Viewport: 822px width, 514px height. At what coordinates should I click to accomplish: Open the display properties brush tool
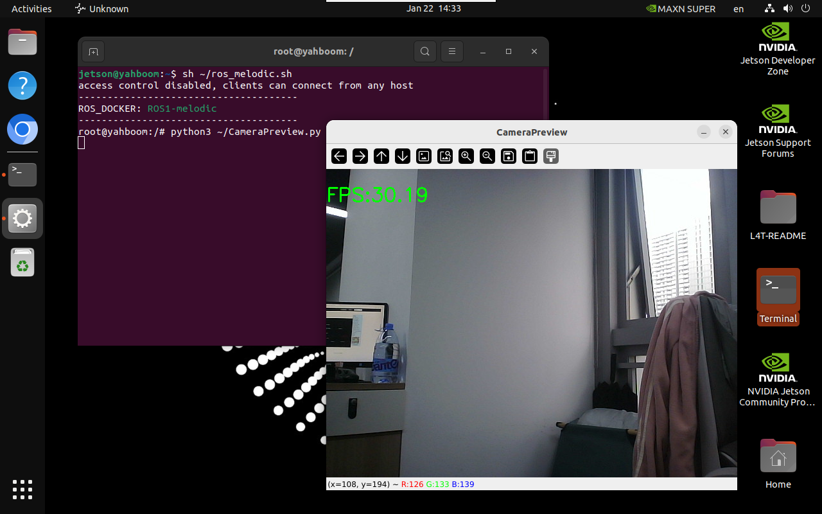(x=551, y=156)
